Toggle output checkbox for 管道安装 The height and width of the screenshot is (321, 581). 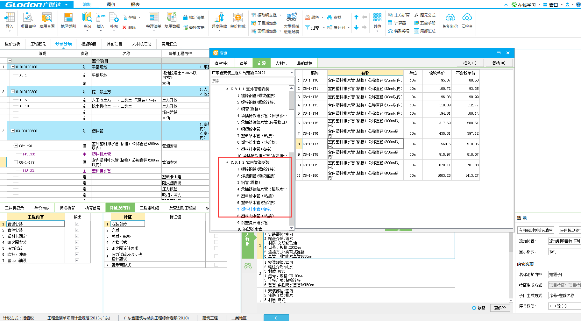click(77, 224)
